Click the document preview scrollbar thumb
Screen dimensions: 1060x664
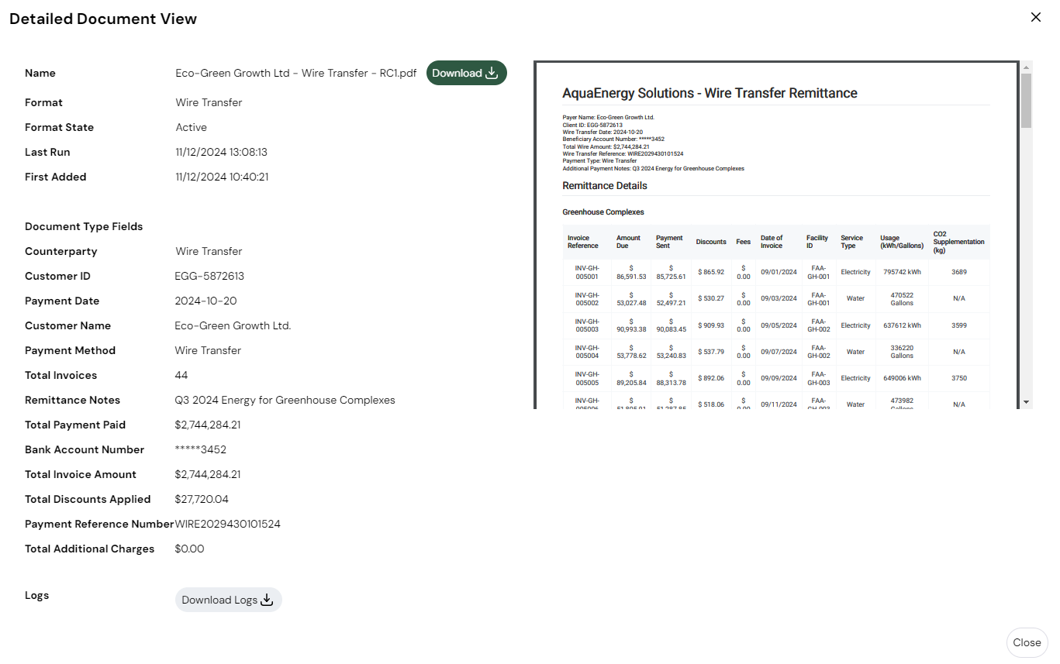pyautogui.click(x=1026, y=101)
